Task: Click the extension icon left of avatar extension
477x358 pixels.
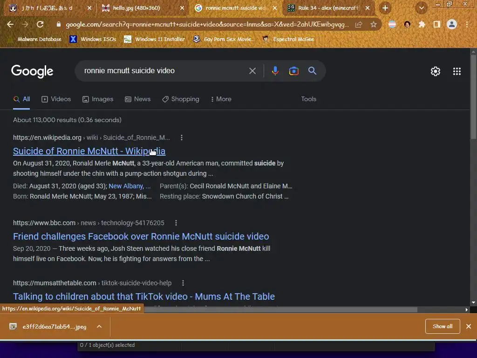Action: [392, 24]
